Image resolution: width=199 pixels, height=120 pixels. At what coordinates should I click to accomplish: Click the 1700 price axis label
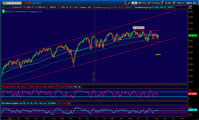[x=191, y=82]
